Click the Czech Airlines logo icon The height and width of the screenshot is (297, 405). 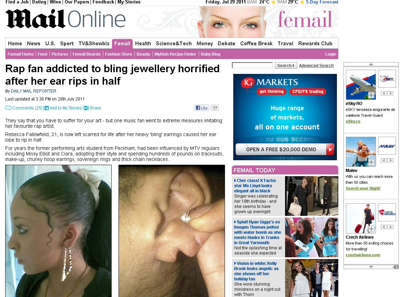point(387,212)
